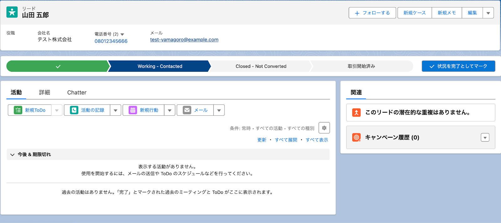501x223 pixels.
Task: Expand the 電話番号 (2) dropdown arrow
Action: pos(122,35)
